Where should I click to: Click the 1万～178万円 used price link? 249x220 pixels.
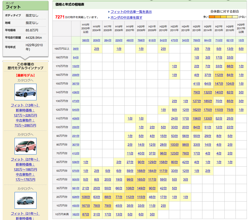tap(25, 180)
